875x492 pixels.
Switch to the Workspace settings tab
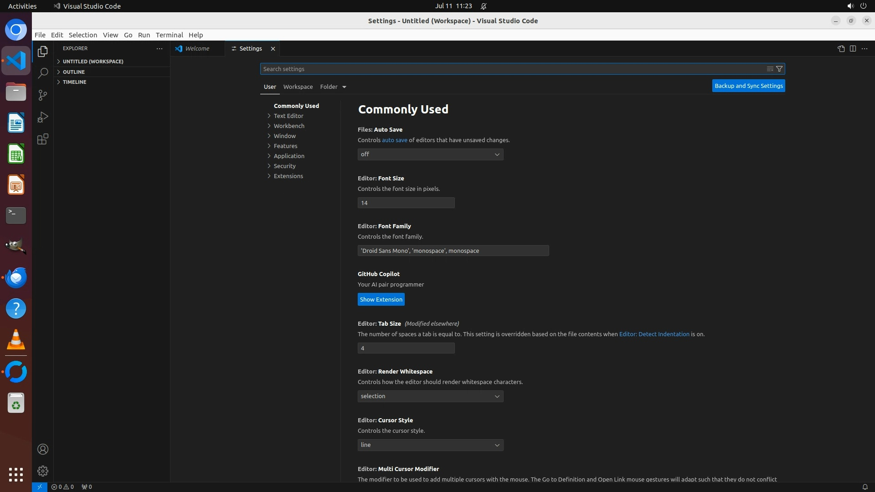point(298,87)
